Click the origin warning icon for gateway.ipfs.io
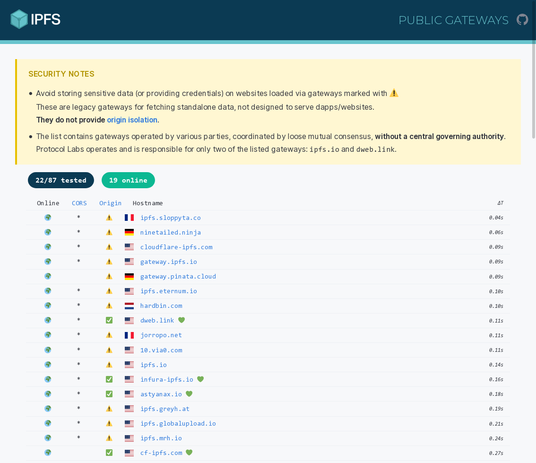536x463 pixels. coord(109,262)
